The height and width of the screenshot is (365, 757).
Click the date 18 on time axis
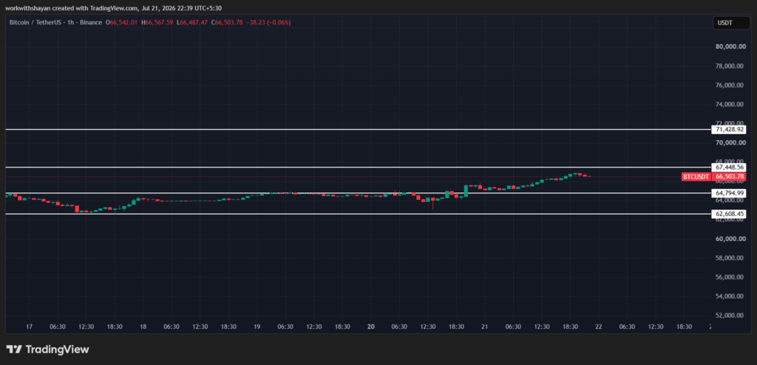(143, 327)
